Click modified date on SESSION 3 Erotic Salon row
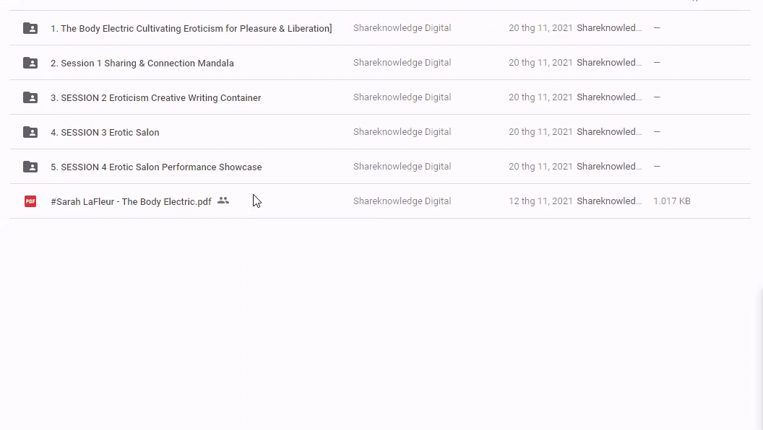 (540, 132)
